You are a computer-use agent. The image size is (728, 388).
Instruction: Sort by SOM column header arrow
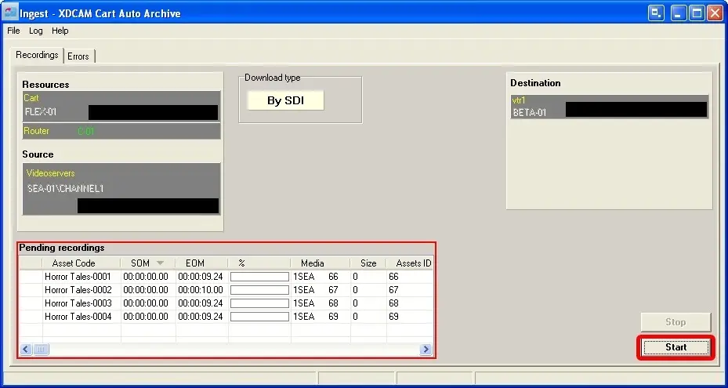[161, 263]
